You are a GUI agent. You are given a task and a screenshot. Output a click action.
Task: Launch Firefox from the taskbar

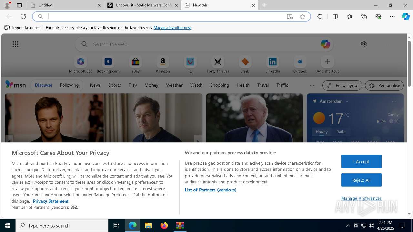164,226
